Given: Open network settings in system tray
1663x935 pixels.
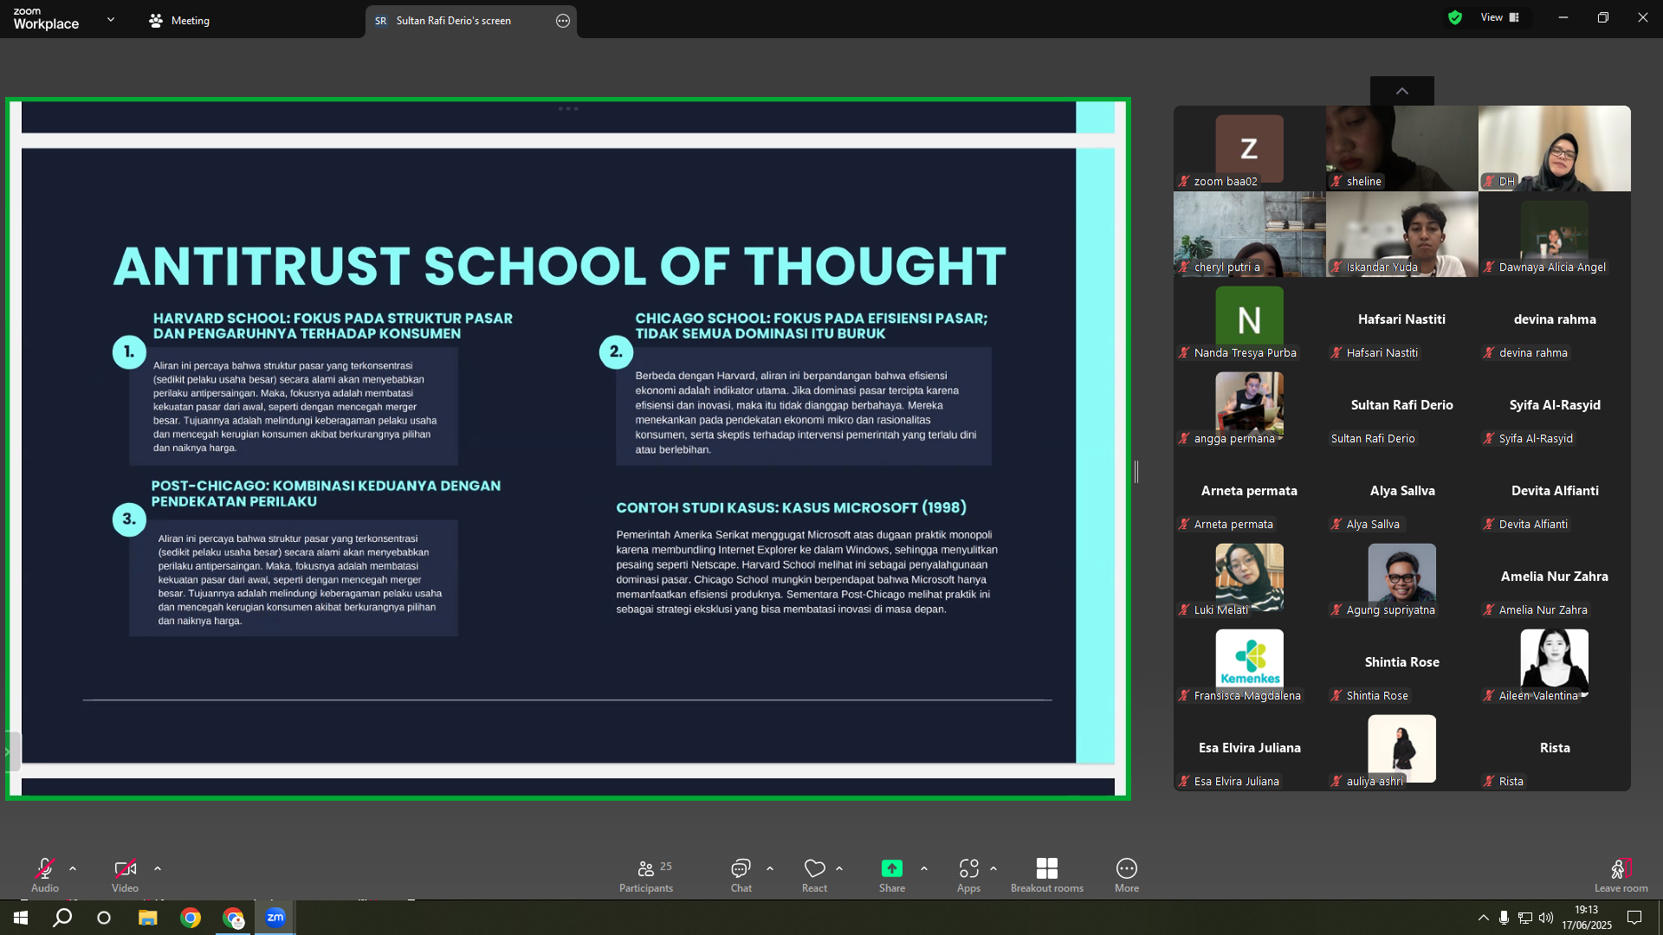Looking at the screenshot, I should 1525,918.
